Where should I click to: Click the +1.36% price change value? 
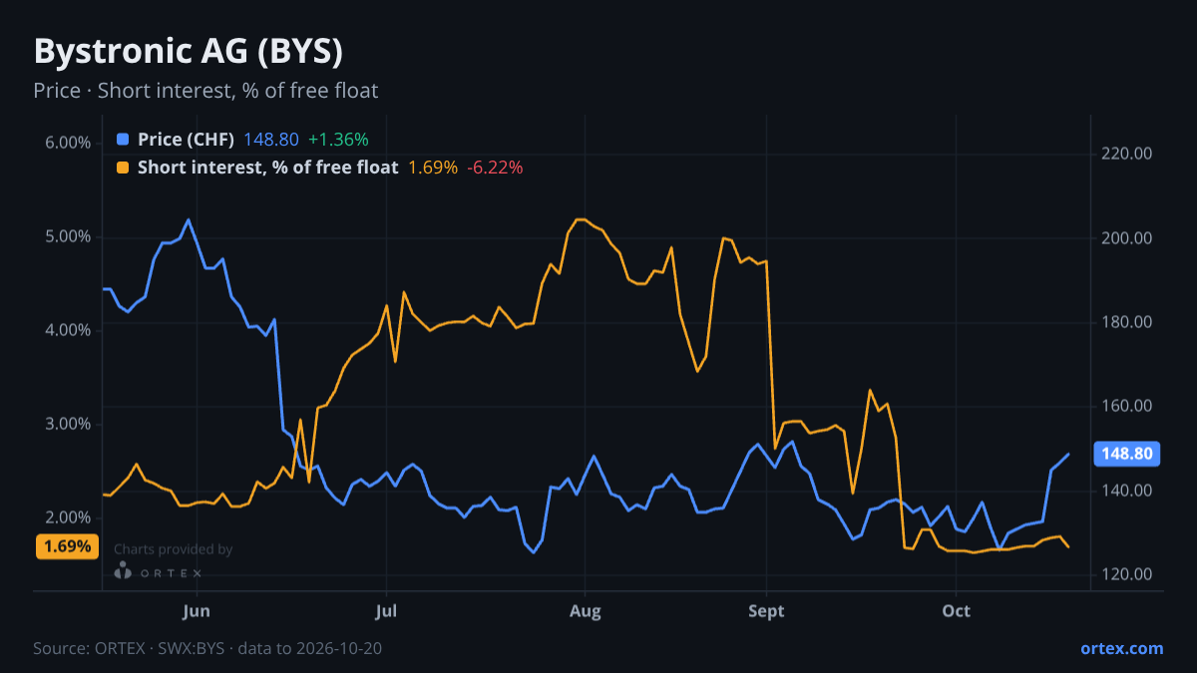[338, 140]
